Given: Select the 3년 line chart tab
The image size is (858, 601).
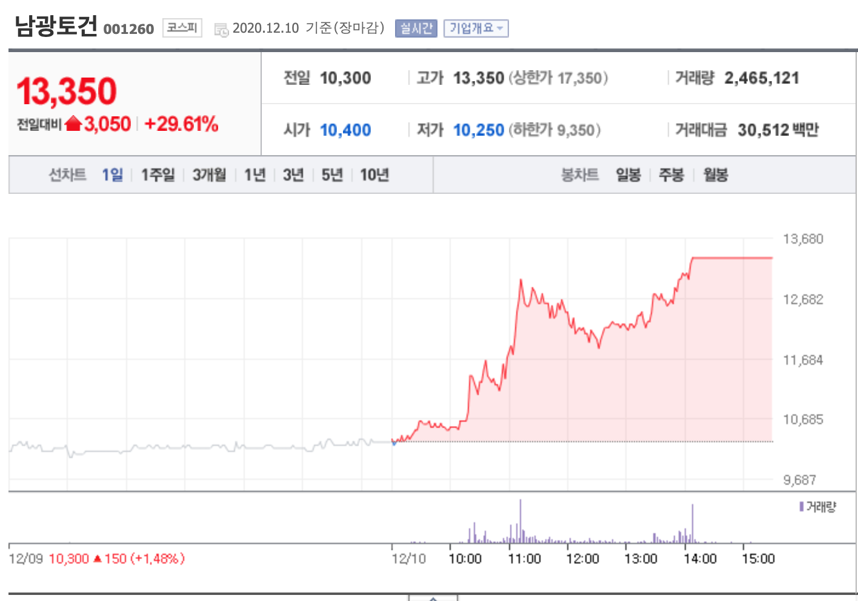Looking at the screenshot, I should click(293, 175).
